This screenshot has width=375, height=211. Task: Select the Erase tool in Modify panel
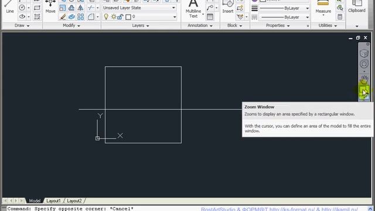(x=63, y=17)
